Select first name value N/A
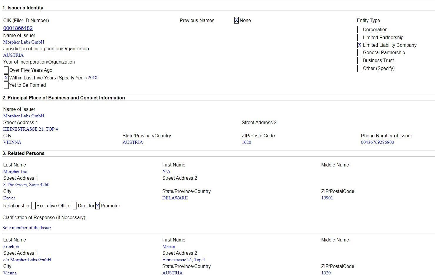Screen dimensions: 435x275 click(x=166, y=171)
